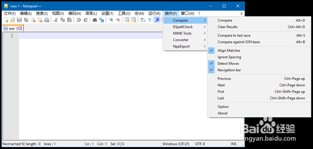This screenshot has width=313, height=149.
Task: Click the Redo arrow icon
Action: pos(85,20)
